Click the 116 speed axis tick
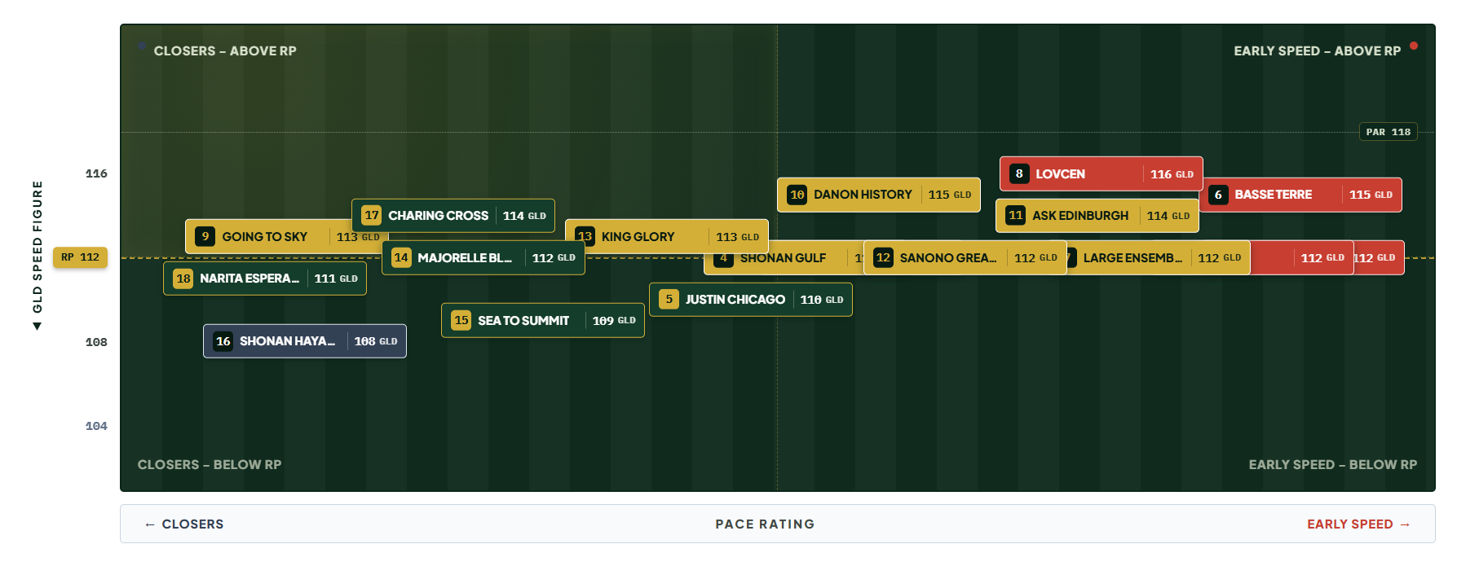This screenshot has height=566, width=1457. [x=96, y=173]
